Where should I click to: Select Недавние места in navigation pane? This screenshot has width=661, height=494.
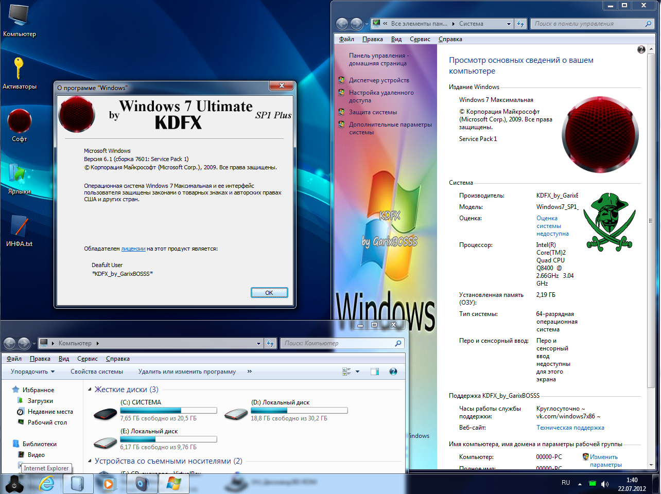pos(50,412)
